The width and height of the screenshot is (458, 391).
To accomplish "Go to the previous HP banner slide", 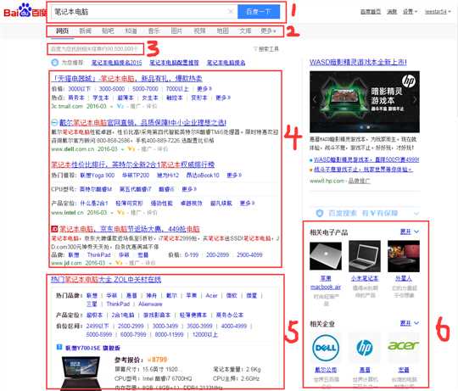I will [315, 99].
